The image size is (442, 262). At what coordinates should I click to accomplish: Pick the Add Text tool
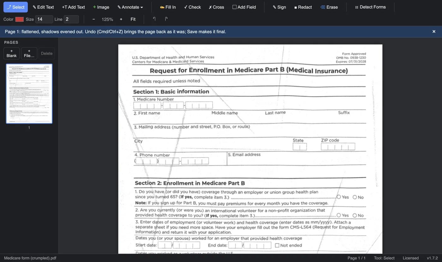pyautogui.click(x=73, y=7)
